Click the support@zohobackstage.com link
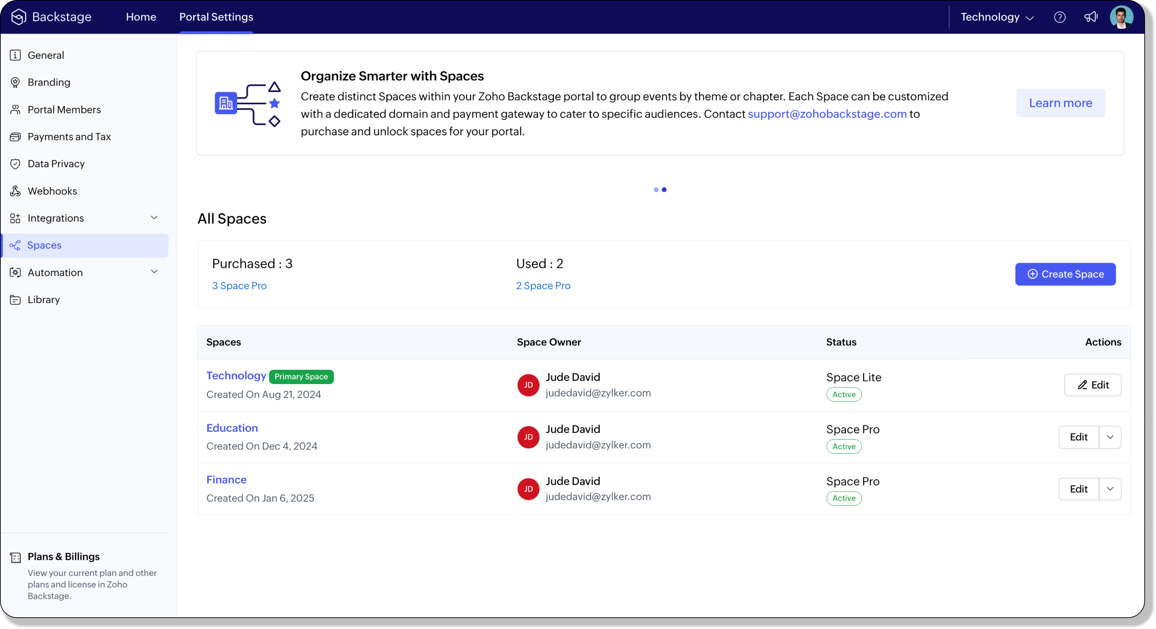 point(827,114)
